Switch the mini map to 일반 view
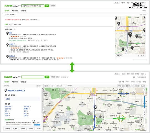The width and height of the screenshot is (150, 133). coord(118,56)
